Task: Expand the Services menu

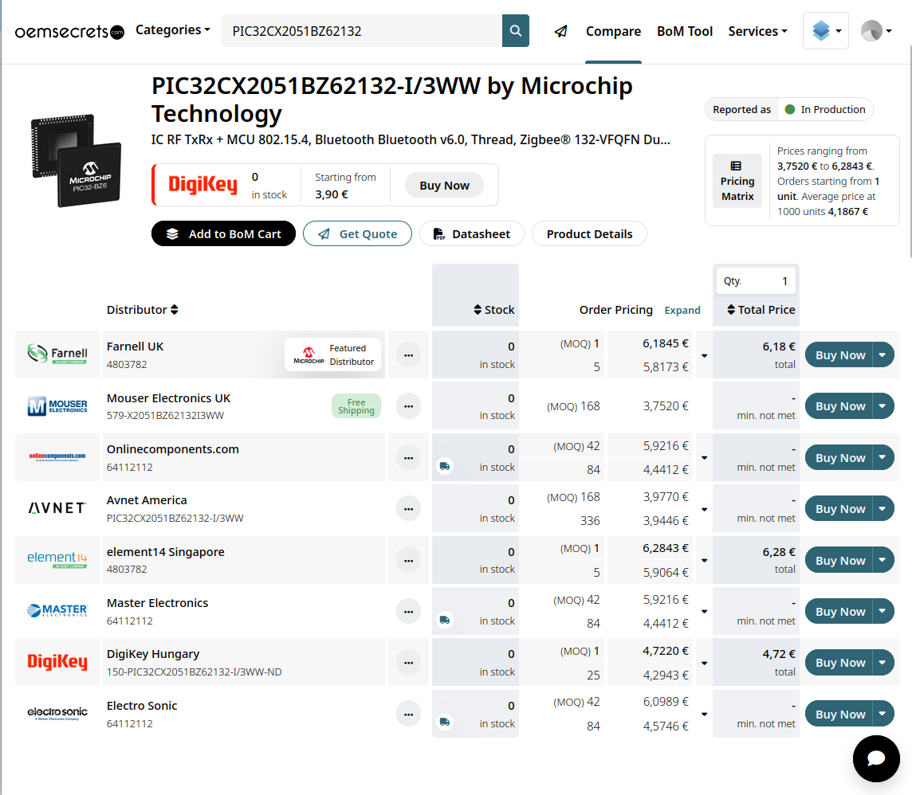Action: click(758, 31)
